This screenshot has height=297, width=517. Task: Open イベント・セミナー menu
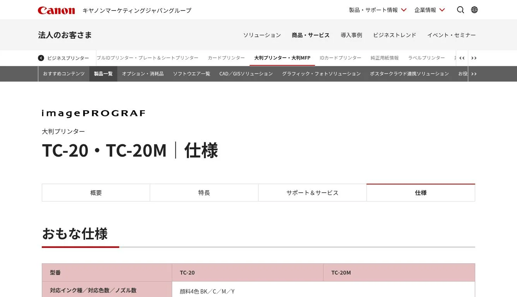(x=452, y=35)
